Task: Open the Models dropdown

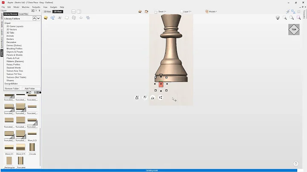Action: point(211,11)
